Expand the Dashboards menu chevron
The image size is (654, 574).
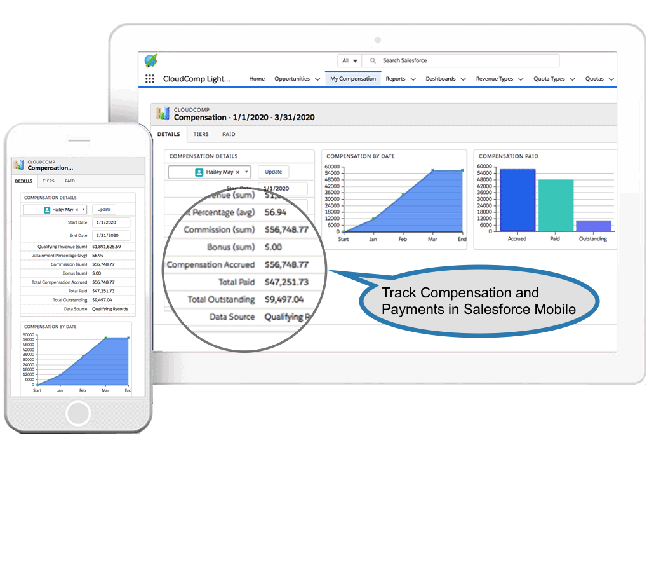(463, 79)
